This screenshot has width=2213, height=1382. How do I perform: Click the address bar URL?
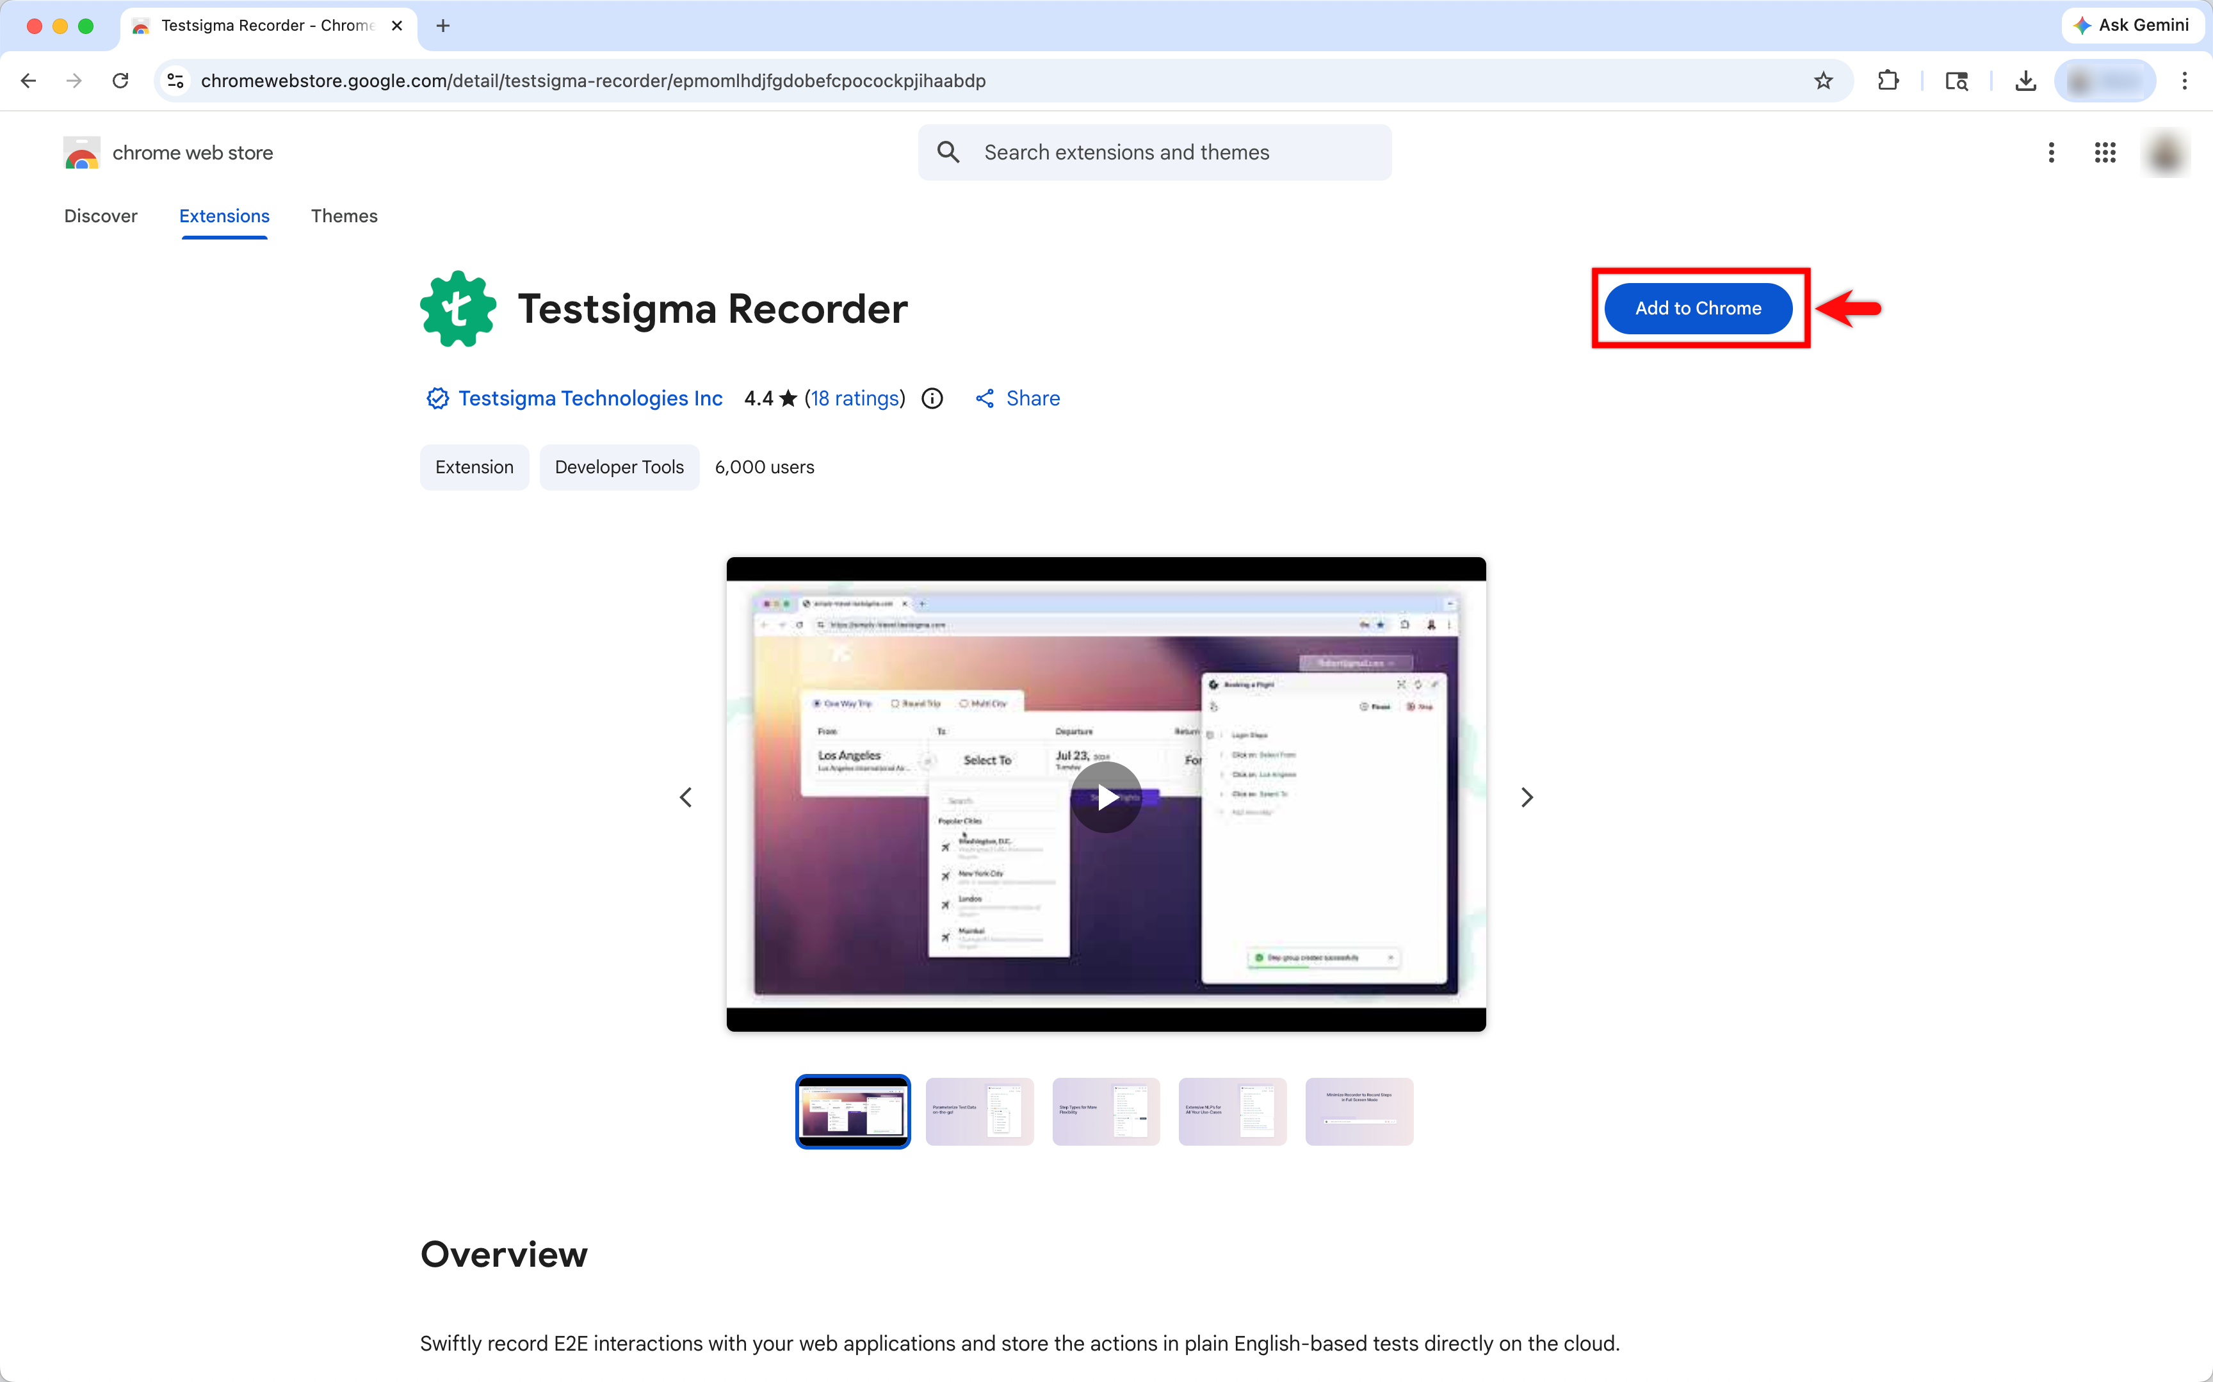[593, 81]
